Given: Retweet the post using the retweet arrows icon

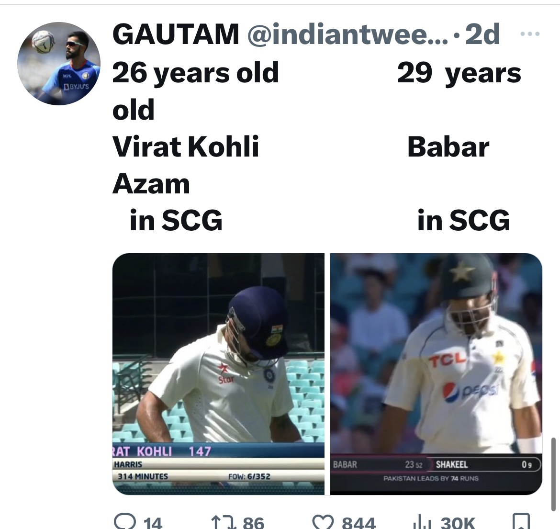Looking at the screenshot, I should pos(222,521).
